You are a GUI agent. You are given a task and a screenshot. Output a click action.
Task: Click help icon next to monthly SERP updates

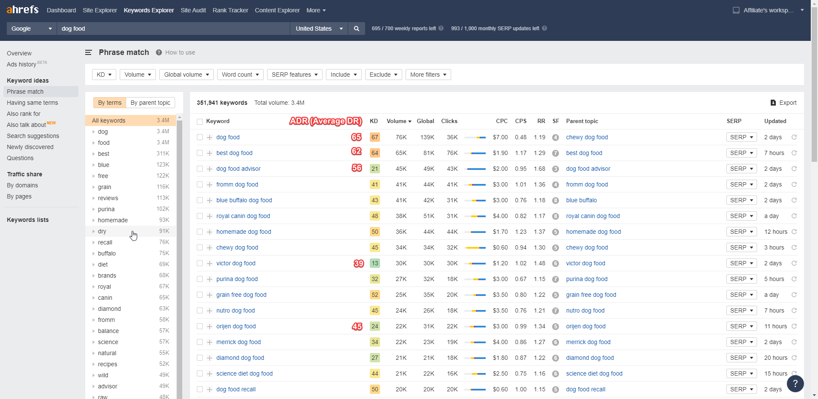[544, 29]
